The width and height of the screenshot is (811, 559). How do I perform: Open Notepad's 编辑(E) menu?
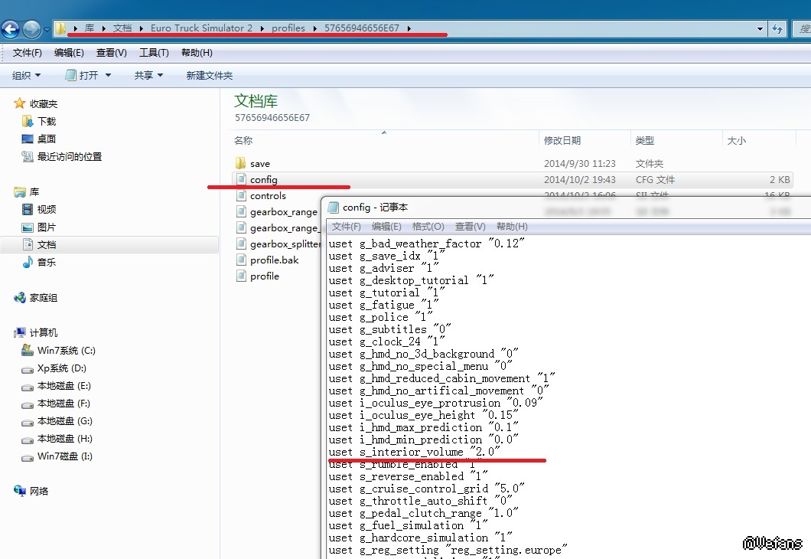point(386,226)
